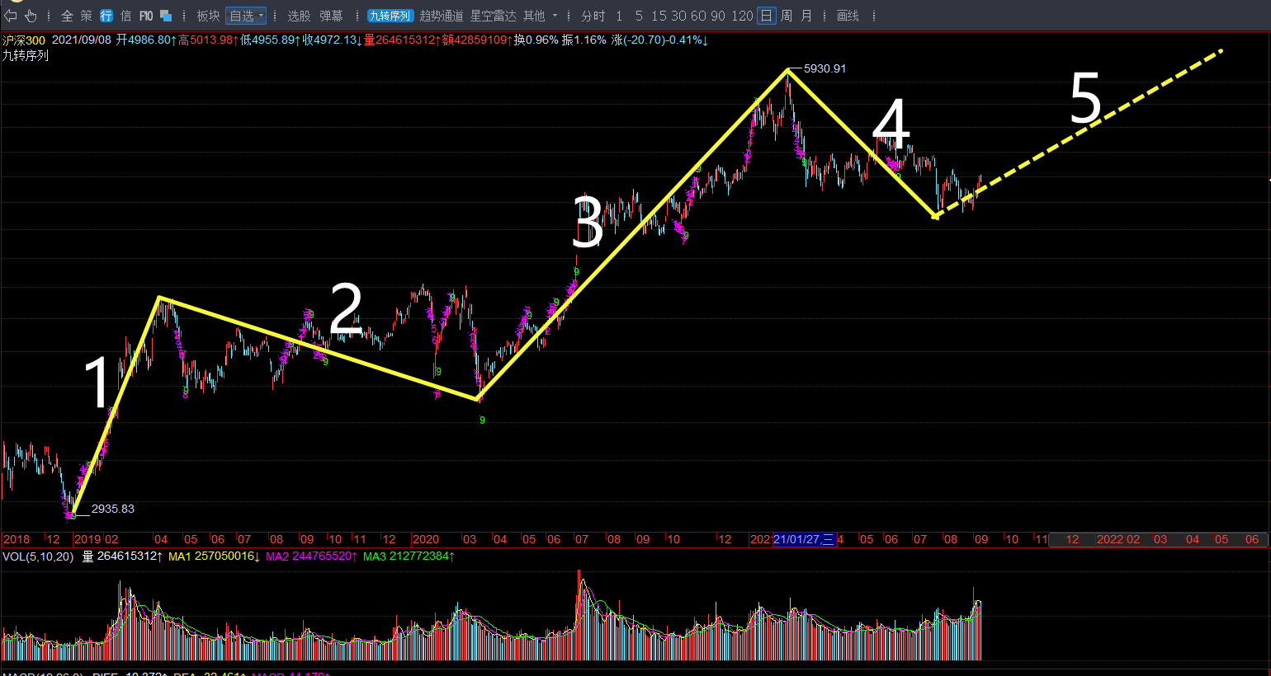This screenshot has width=1271, height=676.
Task: Click the VOL(5,10,20) indicator label
Action: tap(38, 556)
